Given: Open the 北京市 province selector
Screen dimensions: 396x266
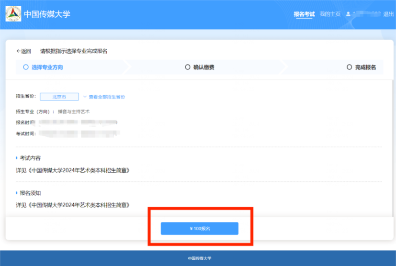Looking at the screenshot, I should (59, 97).
